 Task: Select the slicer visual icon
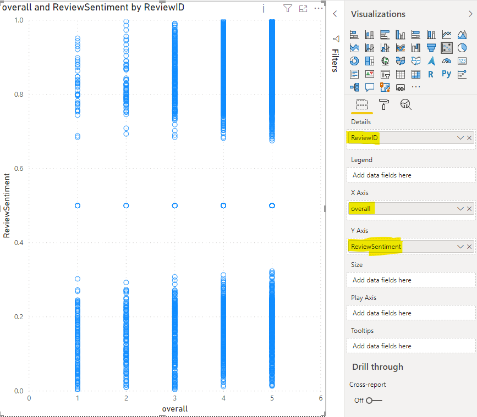click(x=384, y=74)
